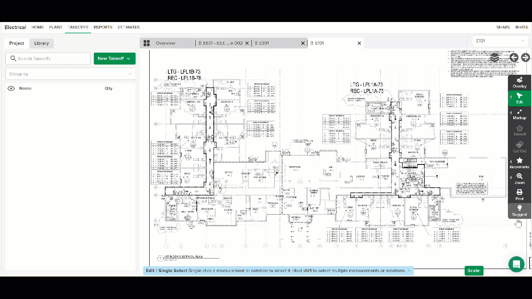Viewport: 532px width, 299px height.
Task: Click the INVITE link
Action: point(522,27)
